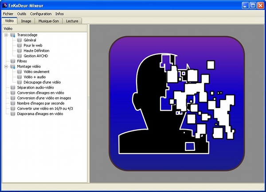Image resolution: width=266 pixels, height=192 pixels.
Task: Click the Filtres item icon
Action: (13, 61)
